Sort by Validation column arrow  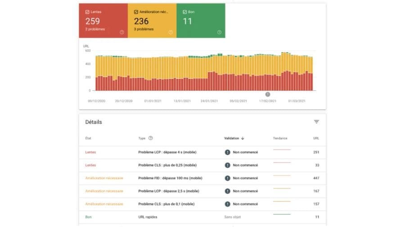click(243, 138)
